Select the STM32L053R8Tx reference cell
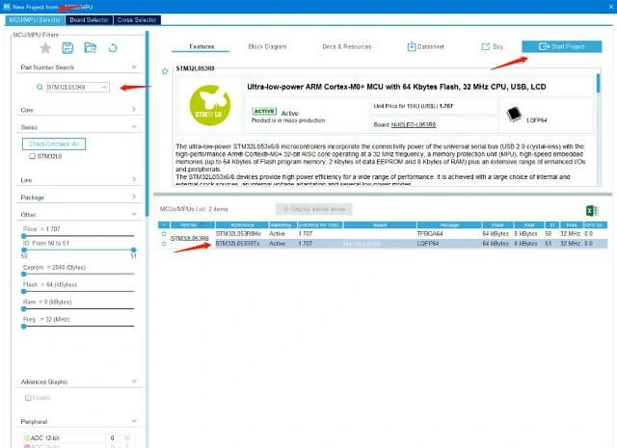 238,244
